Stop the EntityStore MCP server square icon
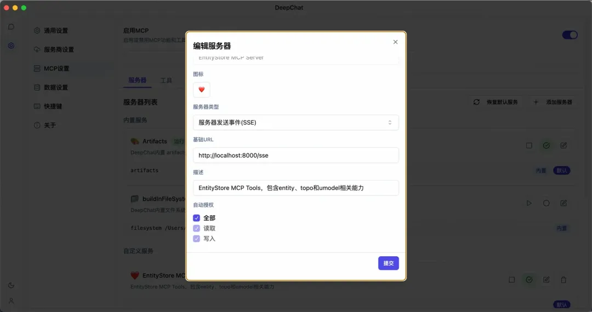592x312 pixels. point(511,280)
